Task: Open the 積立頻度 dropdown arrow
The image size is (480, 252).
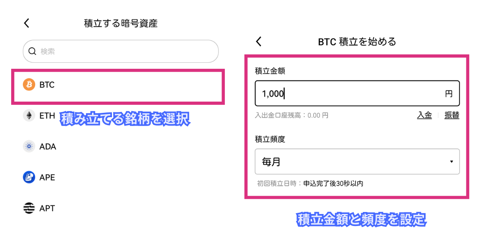Action: coord(451,162)
